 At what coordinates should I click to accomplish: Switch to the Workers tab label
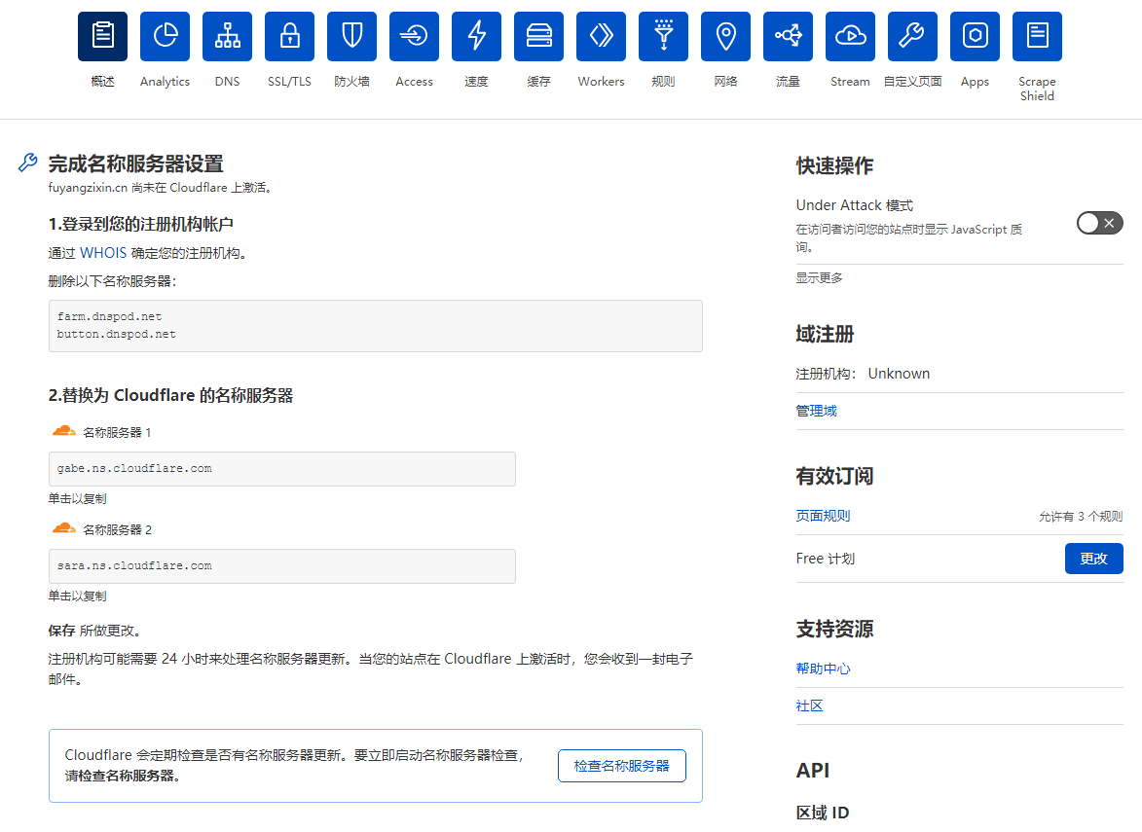[x=601, y=82]
